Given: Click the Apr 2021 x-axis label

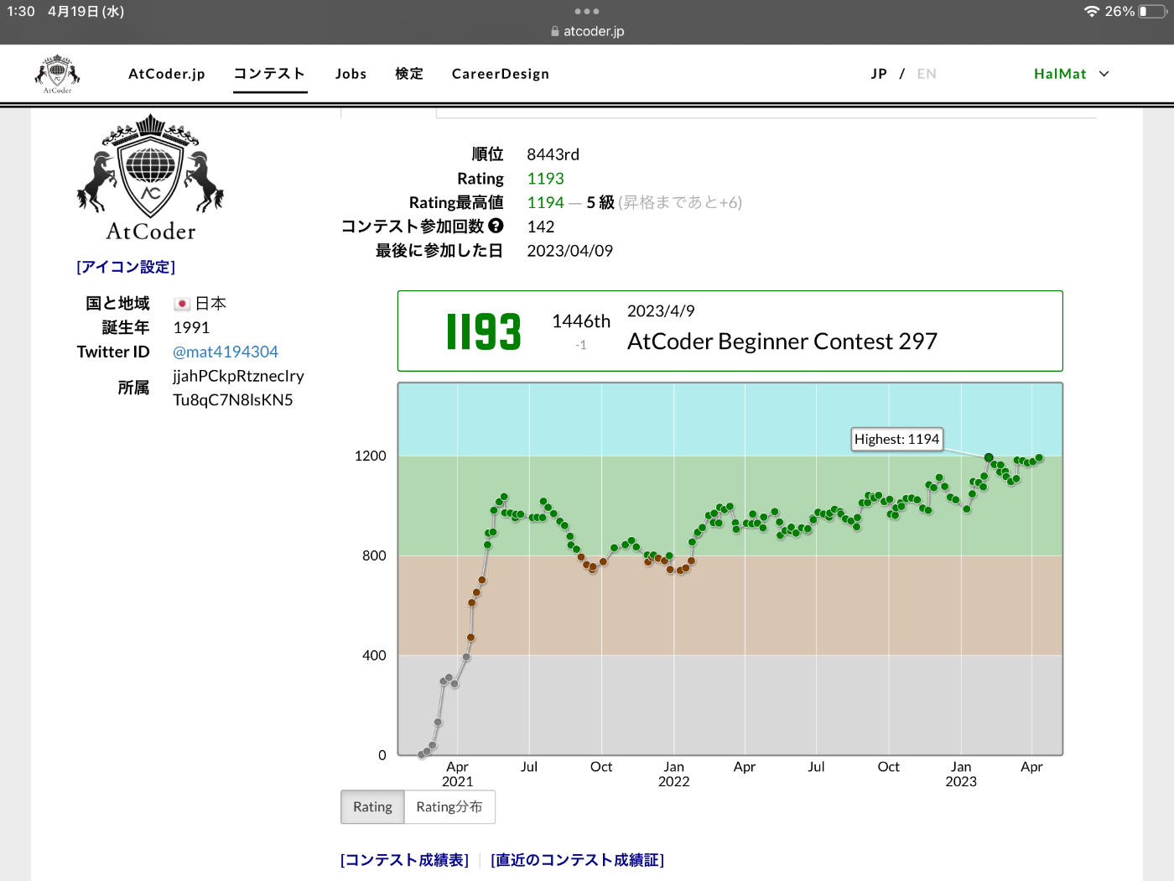Looking at the screenshot, I should [457, 774].
